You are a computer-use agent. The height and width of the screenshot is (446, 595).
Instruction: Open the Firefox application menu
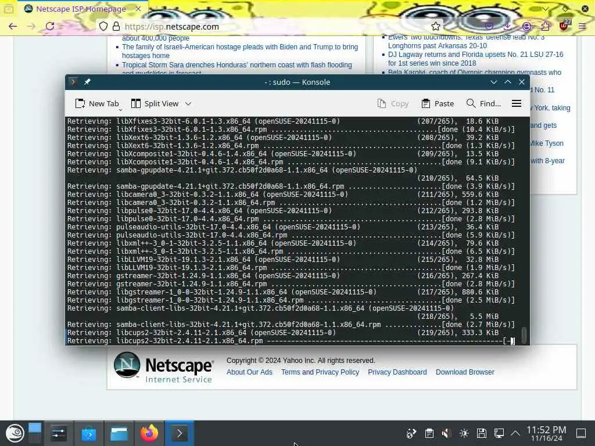[582, 27]
